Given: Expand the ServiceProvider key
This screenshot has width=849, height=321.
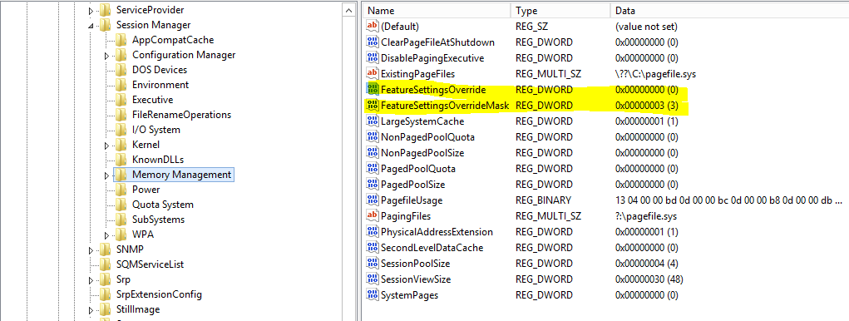Looking at the screenshot, I should (91, 10).
